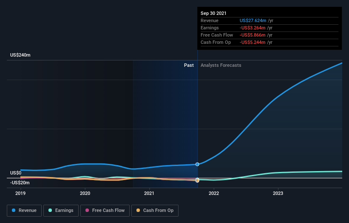Click the Free Cash Flow label in tooltip

[x=217, y=35]
